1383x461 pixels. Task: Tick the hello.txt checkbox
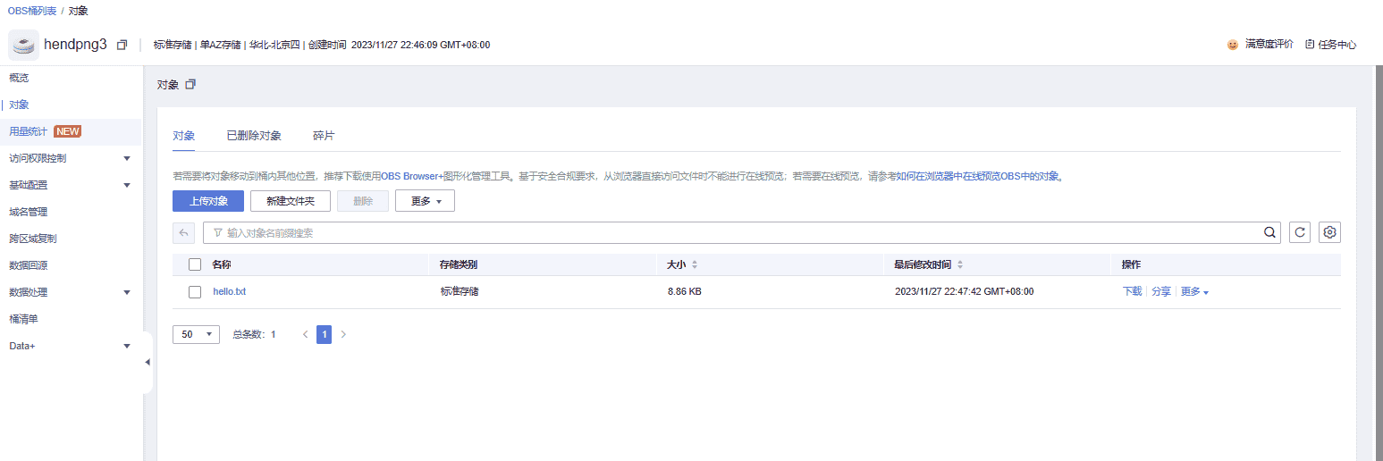tap(195, 292)
